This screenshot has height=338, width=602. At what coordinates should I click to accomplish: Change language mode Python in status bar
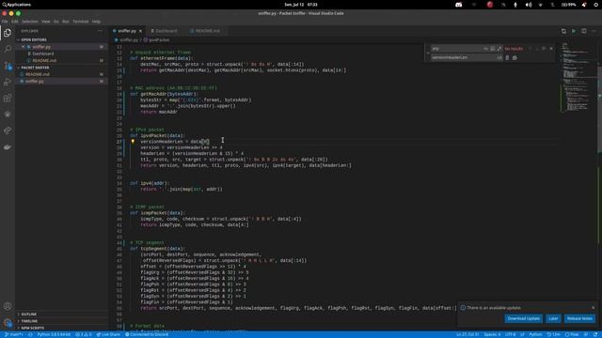(x=535, y=334)
